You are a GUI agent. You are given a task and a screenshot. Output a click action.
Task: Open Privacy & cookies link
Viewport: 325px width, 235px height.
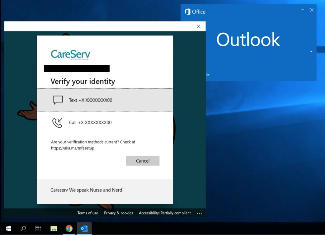pos(118,213)
